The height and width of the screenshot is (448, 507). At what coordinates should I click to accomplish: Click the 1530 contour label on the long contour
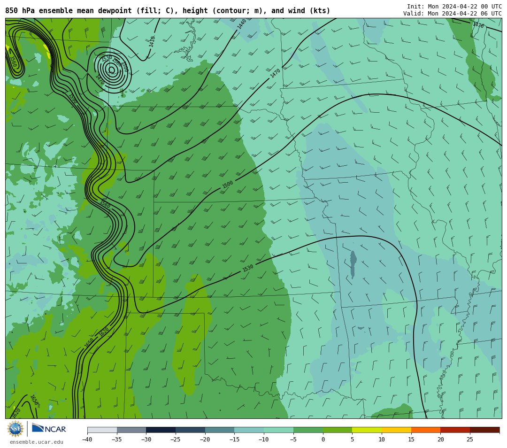[x=248, y=268]
